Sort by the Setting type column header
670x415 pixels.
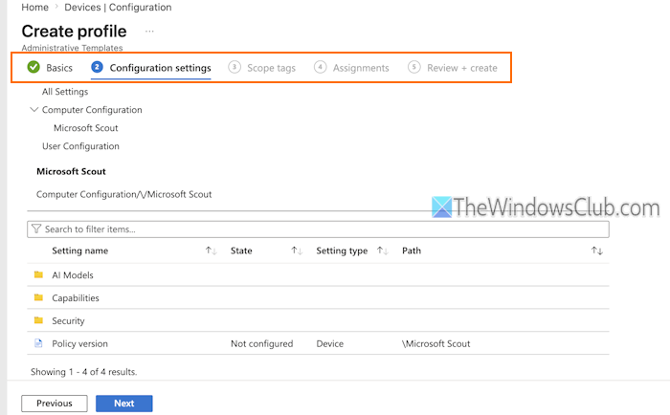[x=342, y=251]
